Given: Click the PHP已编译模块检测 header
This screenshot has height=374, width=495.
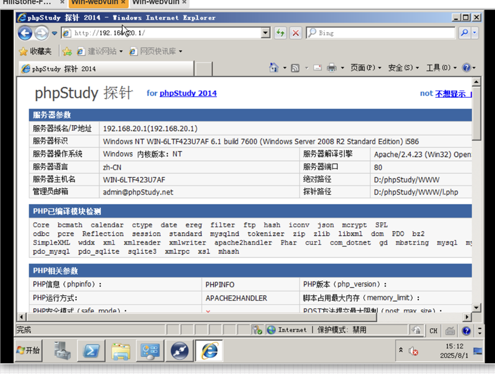Looking at the screenshot, I should 250,211.
